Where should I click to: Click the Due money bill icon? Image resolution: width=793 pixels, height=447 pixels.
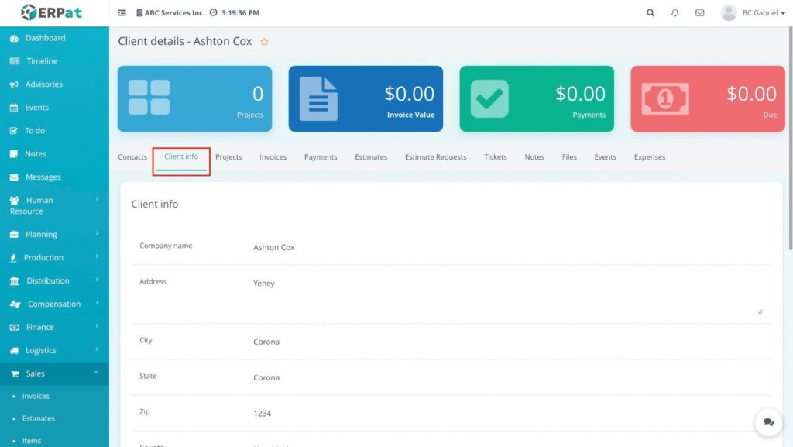(665, 98)
